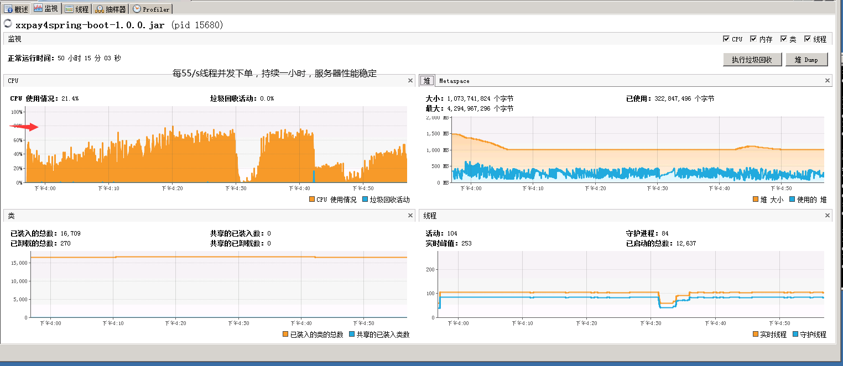This screenshot has height=366, width=843.
Task: Close the 线程 chart panel
Action: pos(828,216)
